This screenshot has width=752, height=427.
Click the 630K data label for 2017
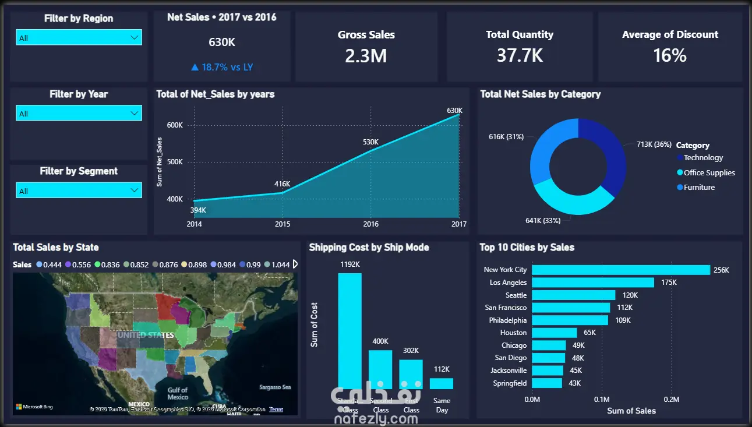click(455, 110)
